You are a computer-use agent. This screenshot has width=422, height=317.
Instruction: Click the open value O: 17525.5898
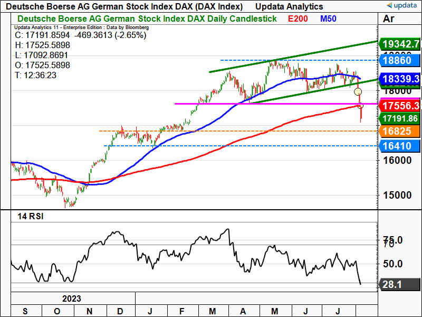click(43, 65)
